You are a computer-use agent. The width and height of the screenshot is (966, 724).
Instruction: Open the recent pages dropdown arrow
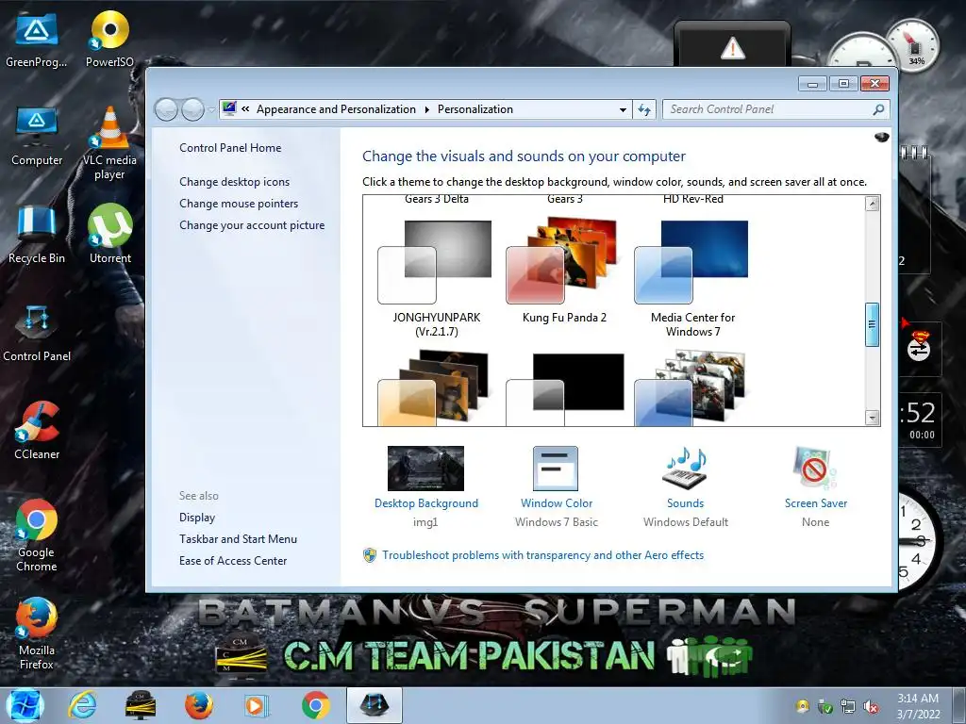click(211, 109)
